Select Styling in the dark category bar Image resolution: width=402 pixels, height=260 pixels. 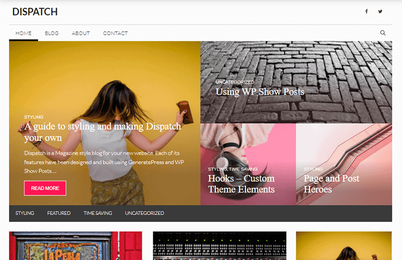click(25, 213)
